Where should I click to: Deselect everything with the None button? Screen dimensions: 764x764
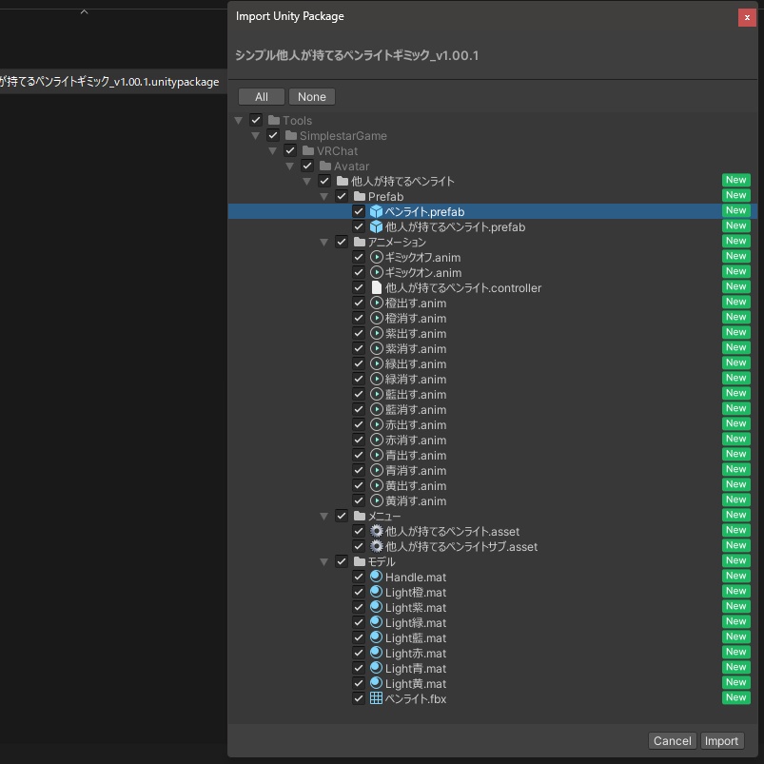pyautogui.click(x=312, y=96)
